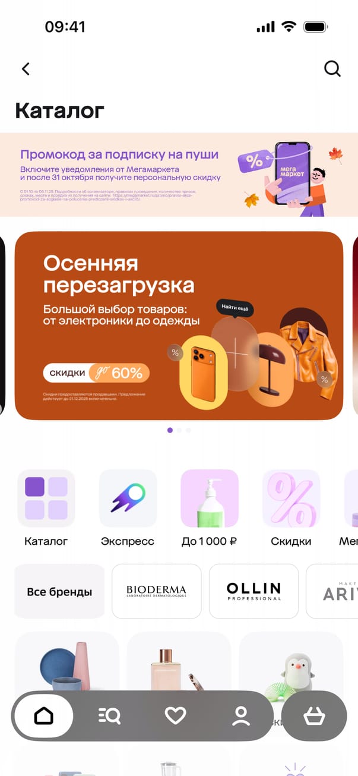Open the push promo code banner

click(179, 175)
